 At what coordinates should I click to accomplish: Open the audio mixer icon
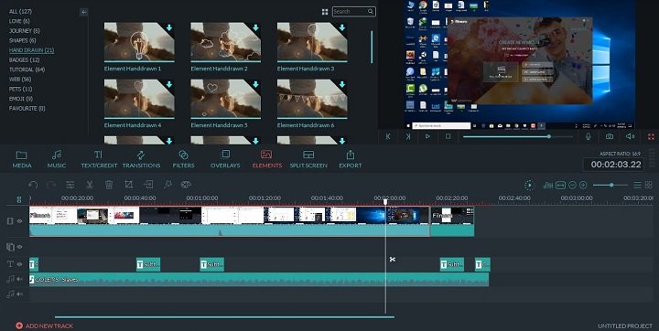pyautogui.click(x=548, y=185)
